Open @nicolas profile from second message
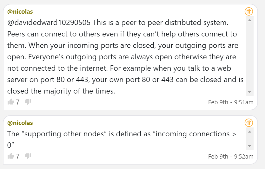 [x=20, y=123]
